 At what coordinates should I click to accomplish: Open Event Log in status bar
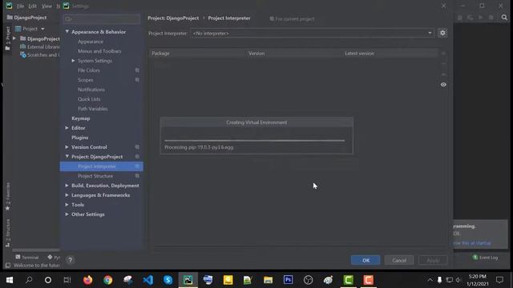pos(485,258)
